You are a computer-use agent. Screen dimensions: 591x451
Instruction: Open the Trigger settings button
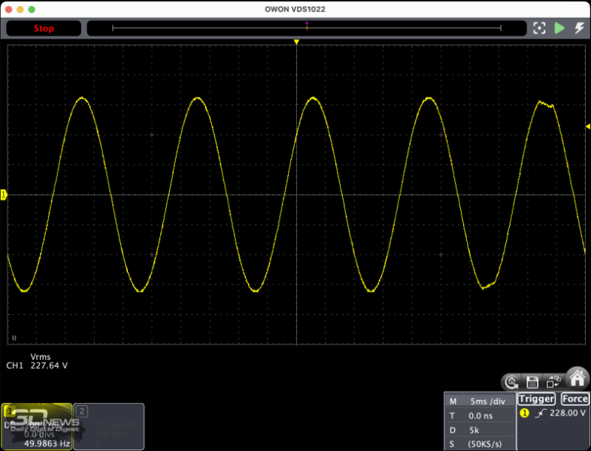click(536, 399)
